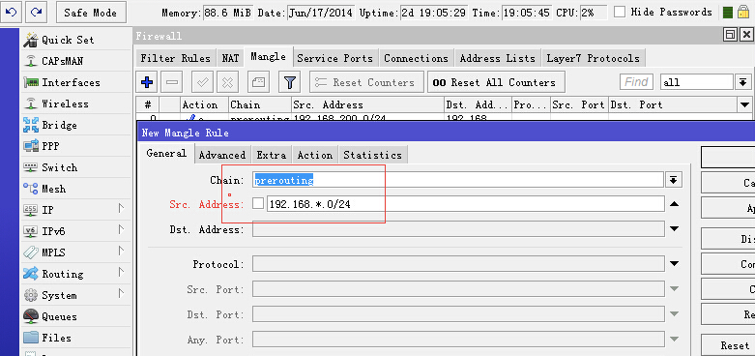Screen dimensions: 755x356
Task: Open PPP in the sidebar
Action: 75,146
